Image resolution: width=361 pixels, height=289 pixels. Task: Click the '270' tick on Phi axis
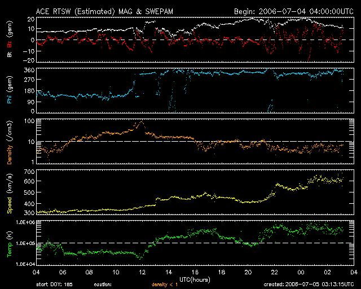click(29, 80)
